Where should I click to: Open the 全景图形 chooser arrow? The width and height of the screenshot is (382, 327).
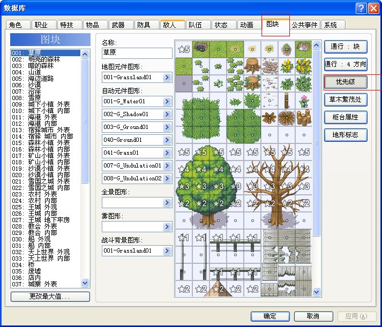point(167,203)
